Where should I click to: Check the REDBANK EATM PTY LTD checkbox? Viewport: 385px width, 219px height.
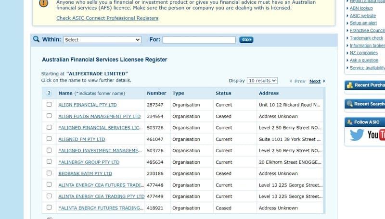tap(49, 173)
